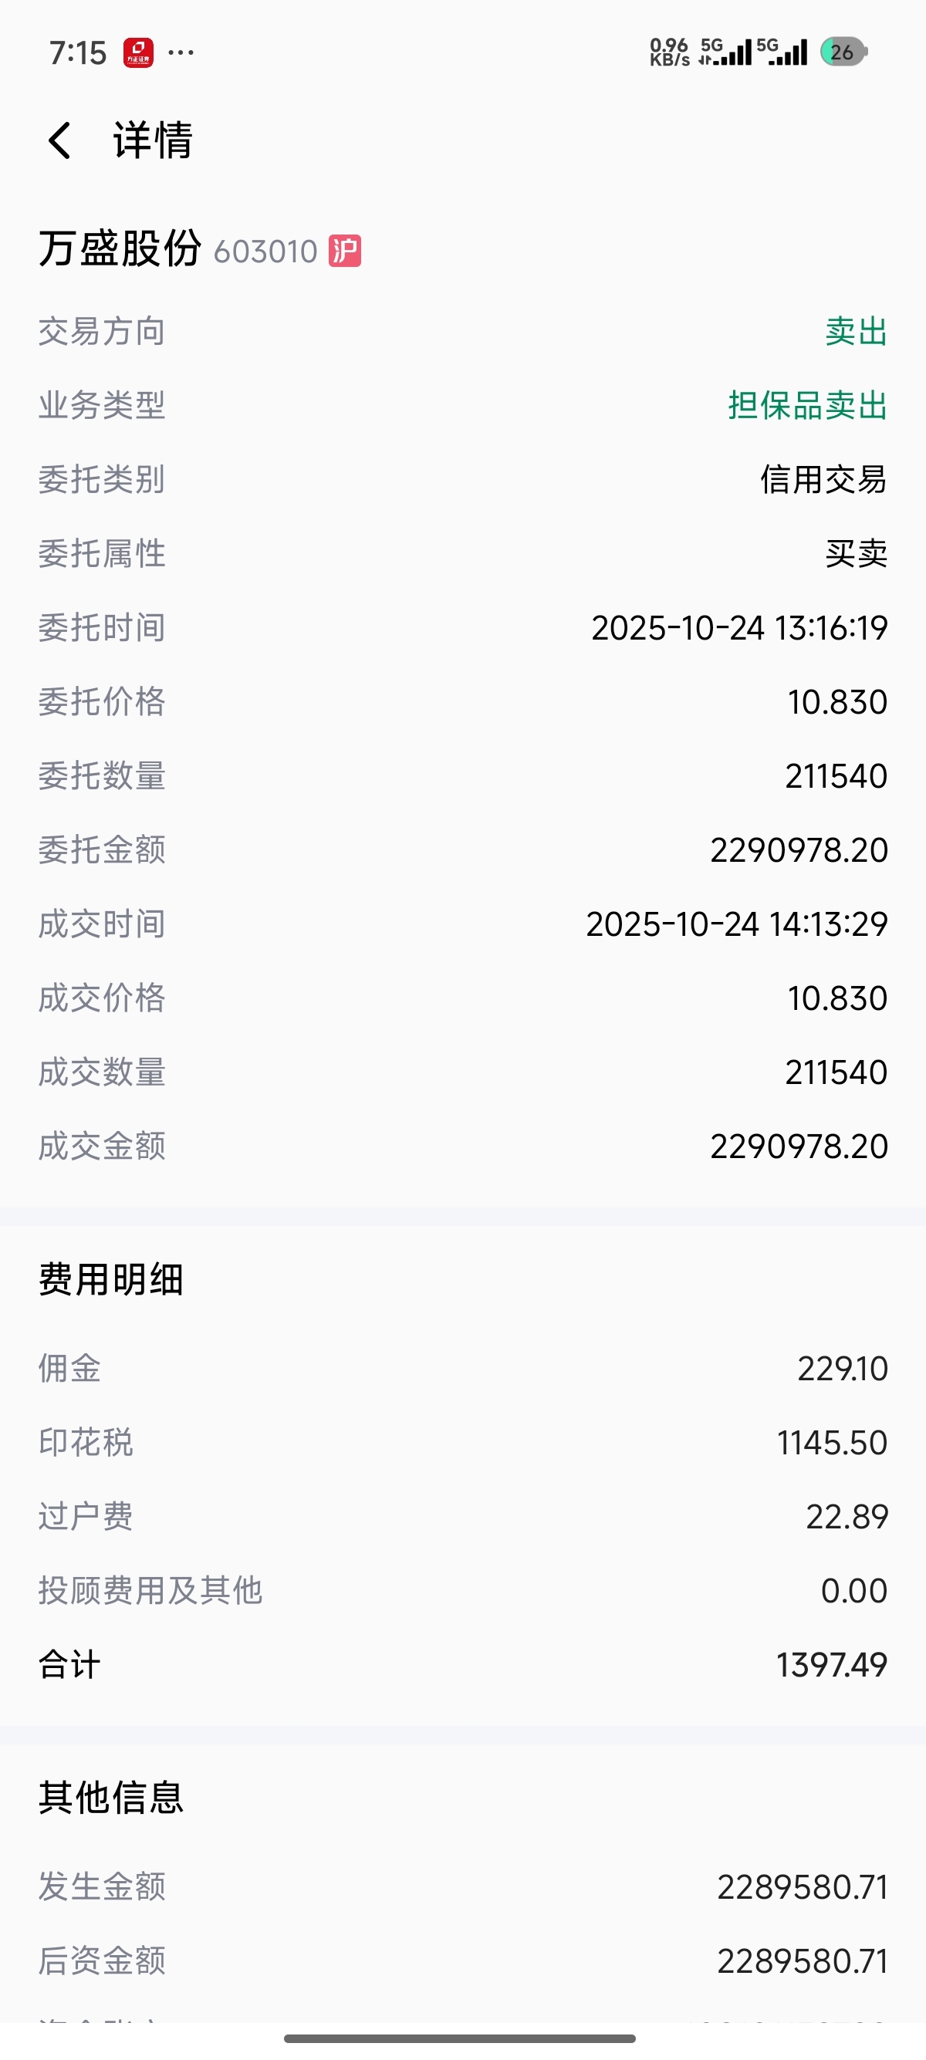Tap the 费用明细 section header
The height and width of the screenshot is (2060, 926).
pos(111,1278)
